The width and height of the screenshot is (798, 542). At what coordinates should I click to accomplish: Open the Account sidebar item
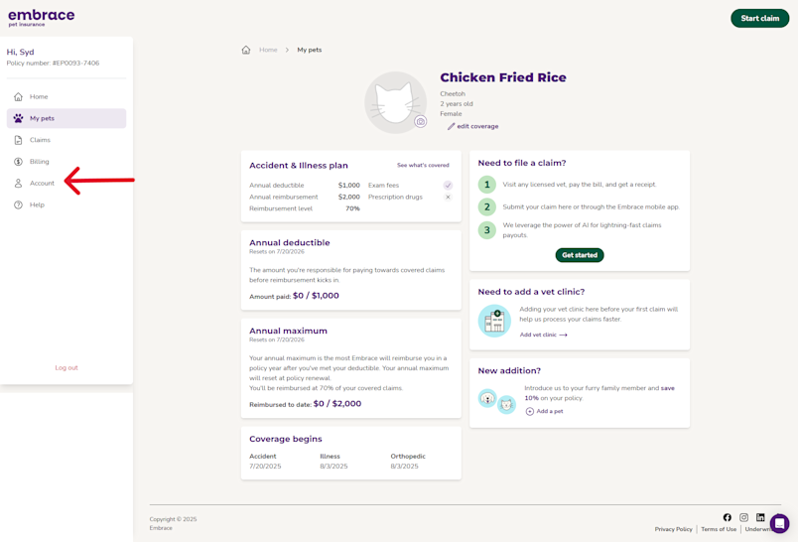(x=66, y=184)
